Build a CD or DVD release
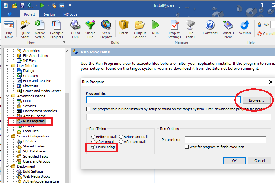 pyautogui.click(x=75, y=30)
